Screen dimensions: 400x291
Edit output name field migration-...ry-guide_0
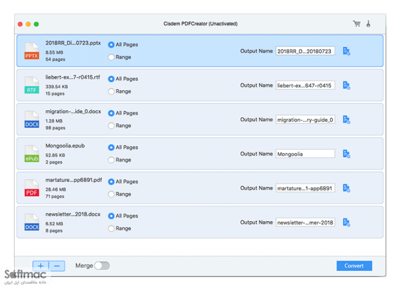[305, 119]
